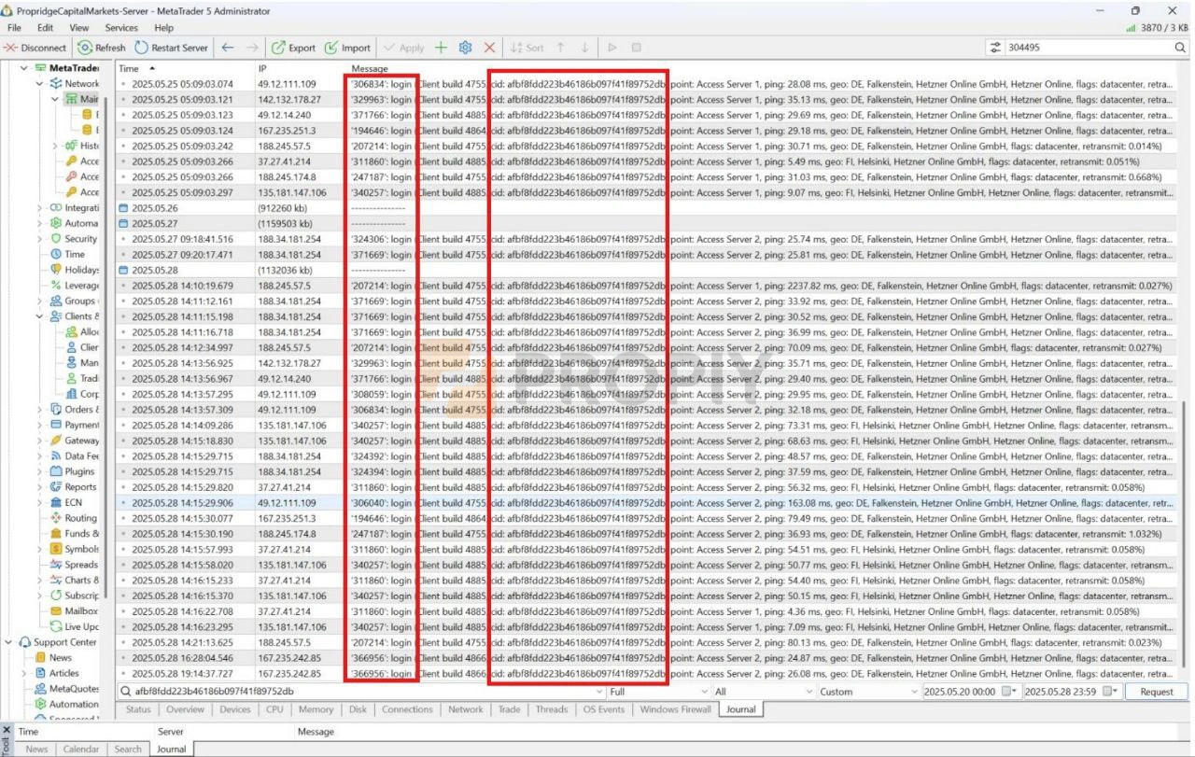
Task: Select the Charts icon in the tree
Action: 56,580
